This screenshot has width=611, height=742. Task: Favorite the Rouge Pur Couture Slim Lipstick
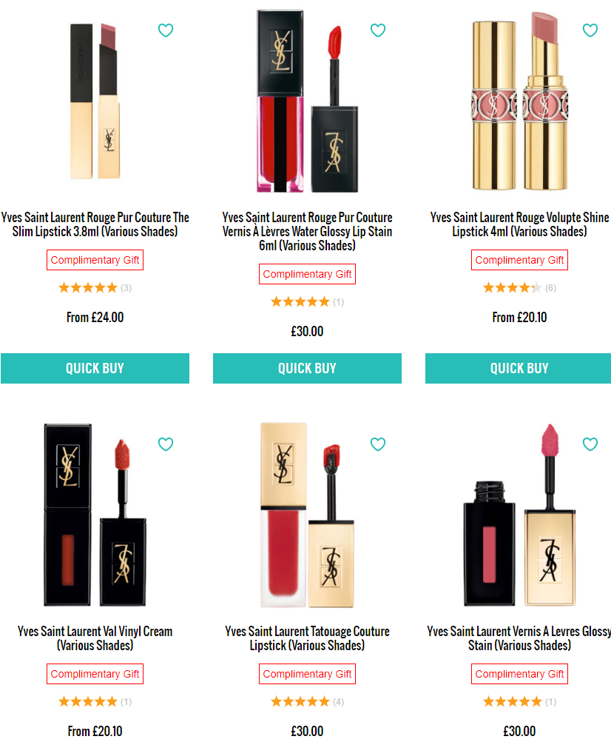coord(166,30)
